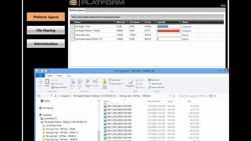This screenshot has height=141, width=251.
Task: Click the chevron after Computer in the address path
Action: pos(71,96)
